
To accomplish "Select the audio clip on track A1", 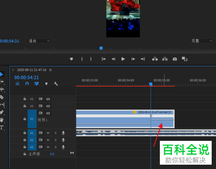I will point(146,133).
